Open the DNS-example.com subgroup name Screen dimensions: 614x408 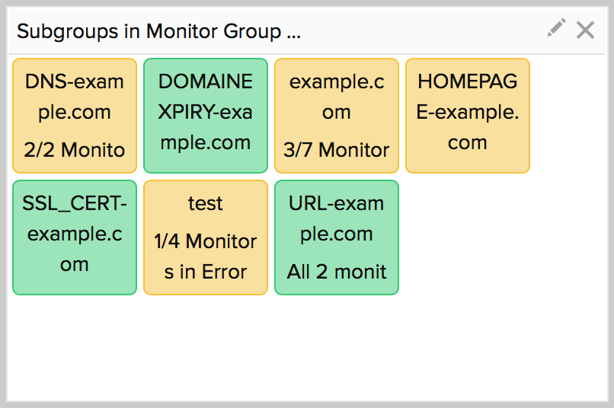pos(74,97)
